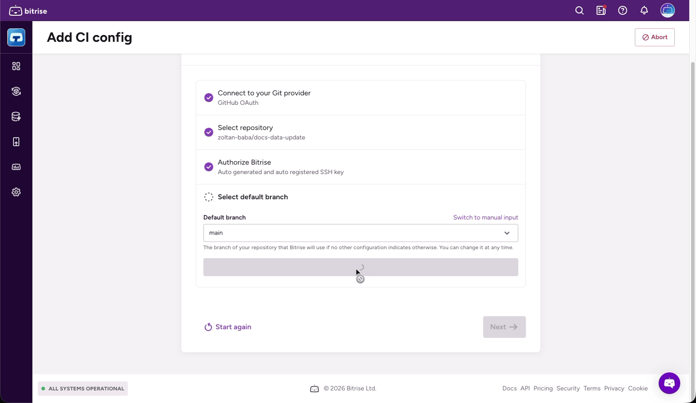
Task: Click the 'zoltan-baba/docs-data-update' repository text
Action: click(x=262, y=138)
